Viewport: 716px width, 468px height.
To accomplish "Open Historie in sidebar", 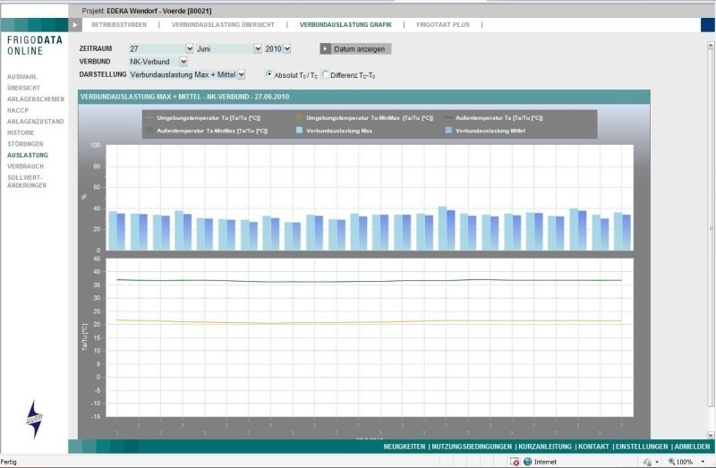I will [x=21, y=132].
